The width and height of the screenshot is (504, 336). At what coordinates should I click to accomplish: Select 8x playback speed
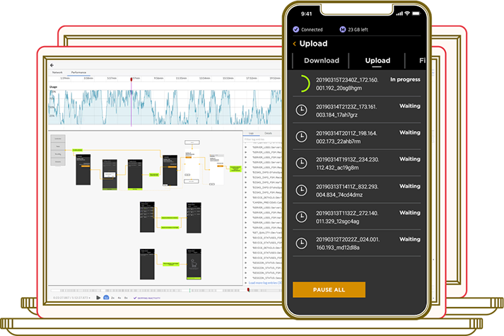point(126,298)
